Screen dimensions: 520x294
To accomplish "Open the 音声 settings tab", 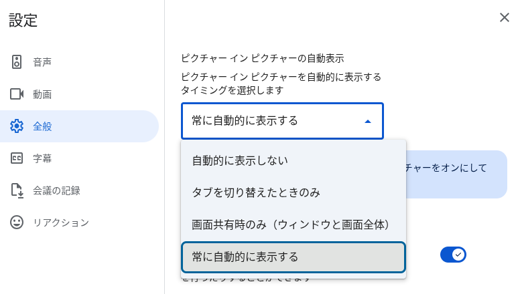I will [42, 62].
